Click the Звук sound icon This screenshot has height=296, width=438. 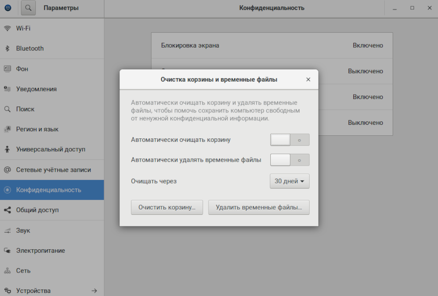click(7, 230)
